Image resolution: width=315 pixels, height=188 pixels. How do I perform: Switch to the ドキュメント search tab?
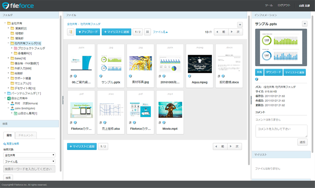click(x=26, y=135)
